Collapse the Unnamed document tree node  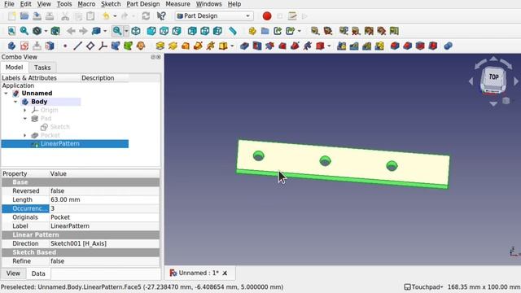pos(6,94)
